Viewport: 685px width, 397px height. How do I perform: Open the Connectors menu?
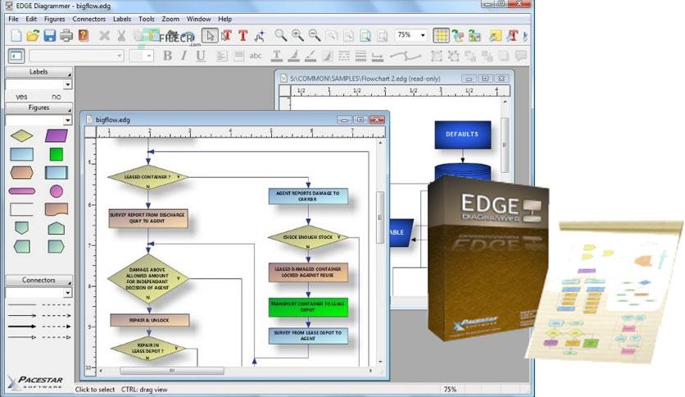tap(88, 19)
